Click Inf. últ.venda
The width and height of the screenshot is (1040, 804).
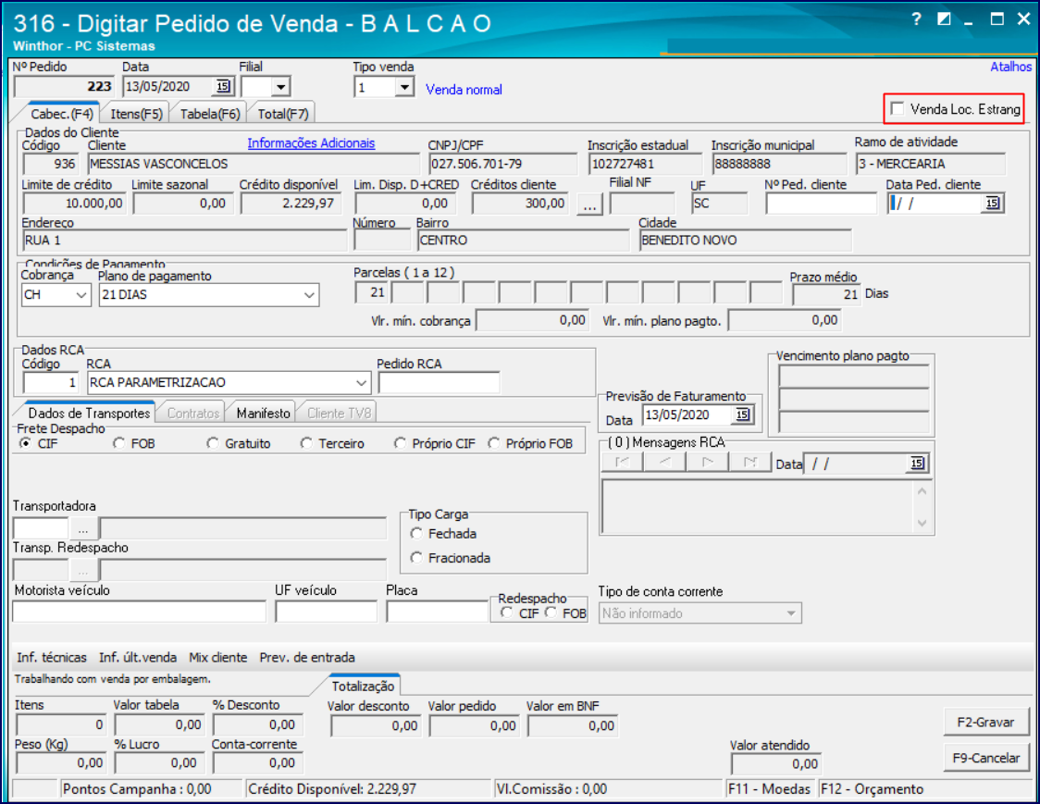click(138, 658)
